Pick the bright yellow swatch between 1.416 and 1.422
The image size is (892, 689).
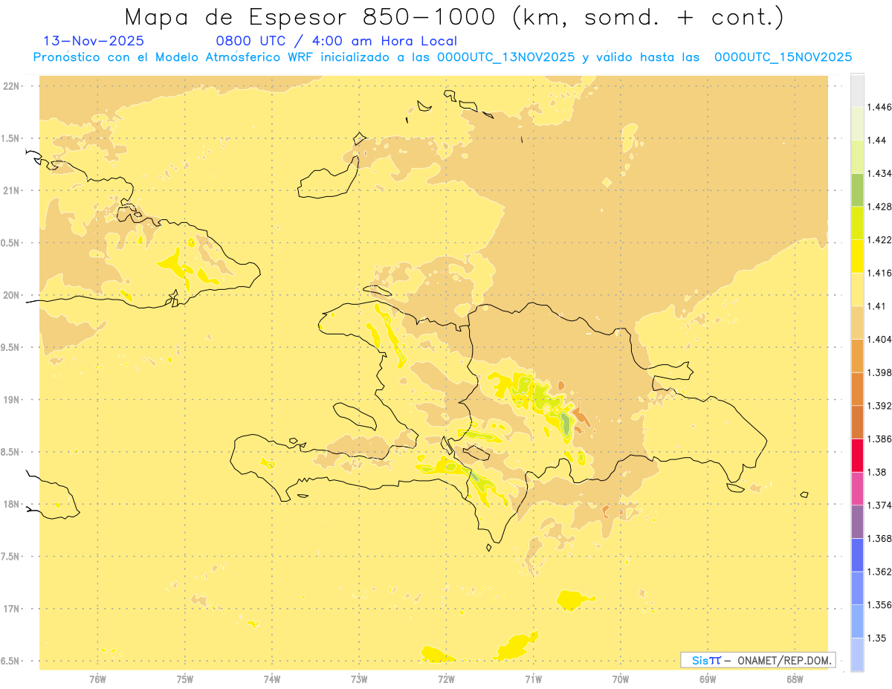click(857, 256)
